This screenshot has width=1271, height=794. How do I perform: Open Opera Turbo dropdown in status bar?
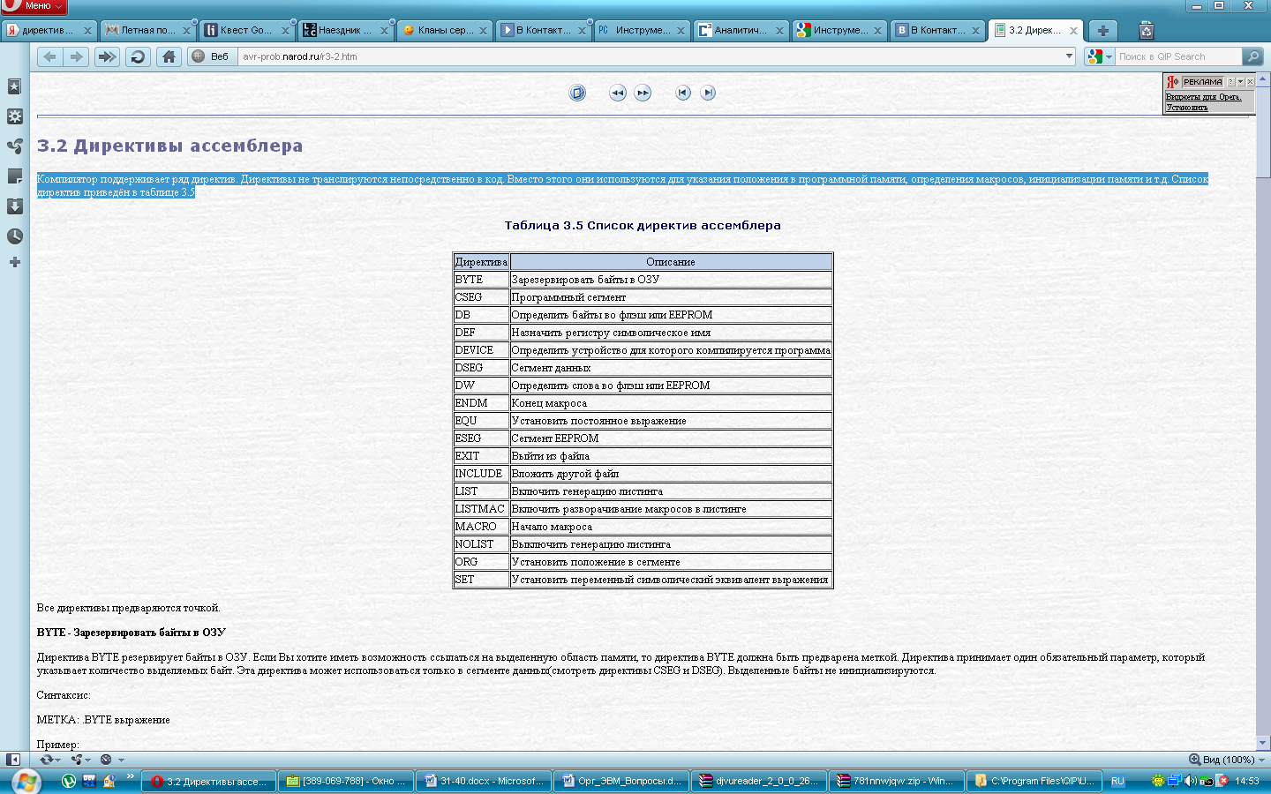click(112, 760)
